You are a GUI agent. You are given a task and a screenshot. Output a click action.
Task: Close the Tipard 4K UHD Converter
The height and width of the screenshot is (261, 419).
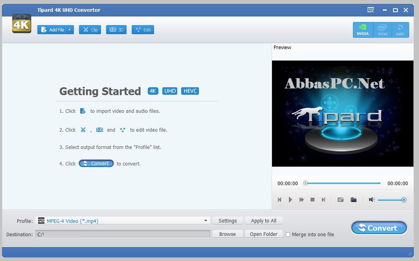(x=406, y=10)
